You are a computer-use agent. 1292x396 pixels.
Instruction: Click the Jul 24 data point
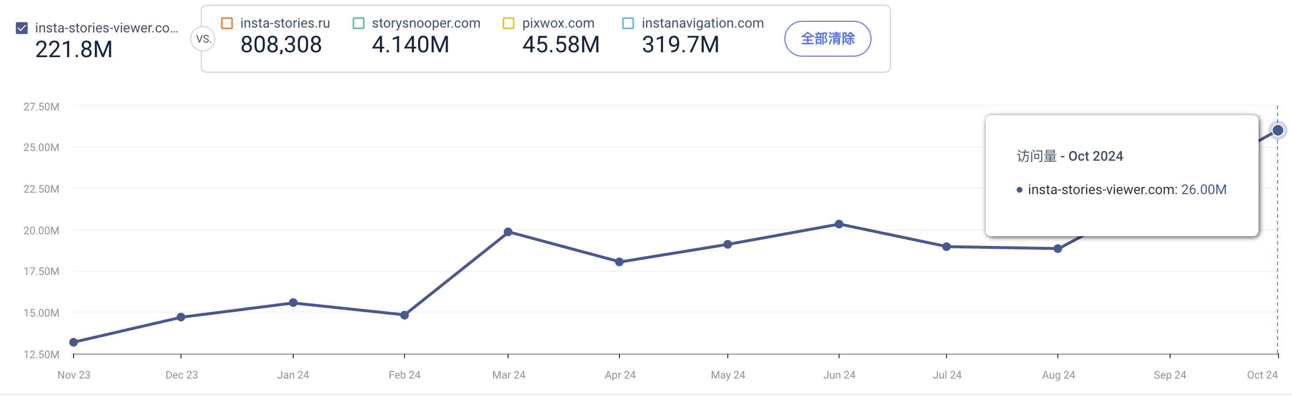coord(946,246)
